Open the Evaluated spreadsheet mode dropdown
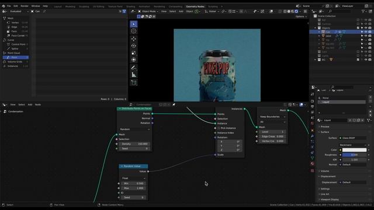 pyautogui.click(x=19, y=11)
